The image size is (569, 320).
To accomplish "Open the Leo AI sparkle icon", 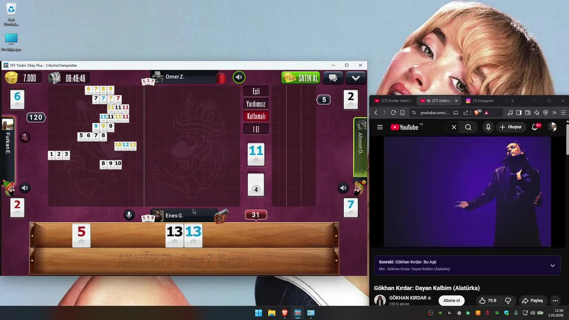I will (x=537, y=113).
